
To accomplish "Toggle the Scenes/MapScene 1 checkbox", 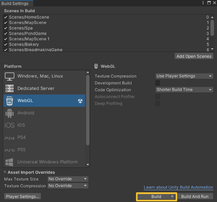I will (6, 39).
